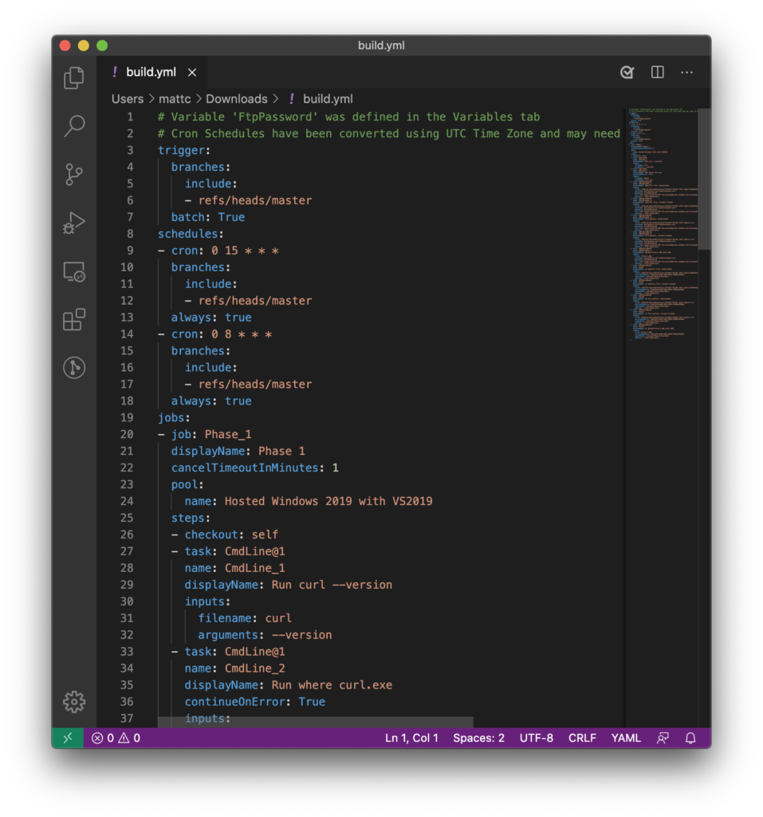Select the build.yml tab

151,71
